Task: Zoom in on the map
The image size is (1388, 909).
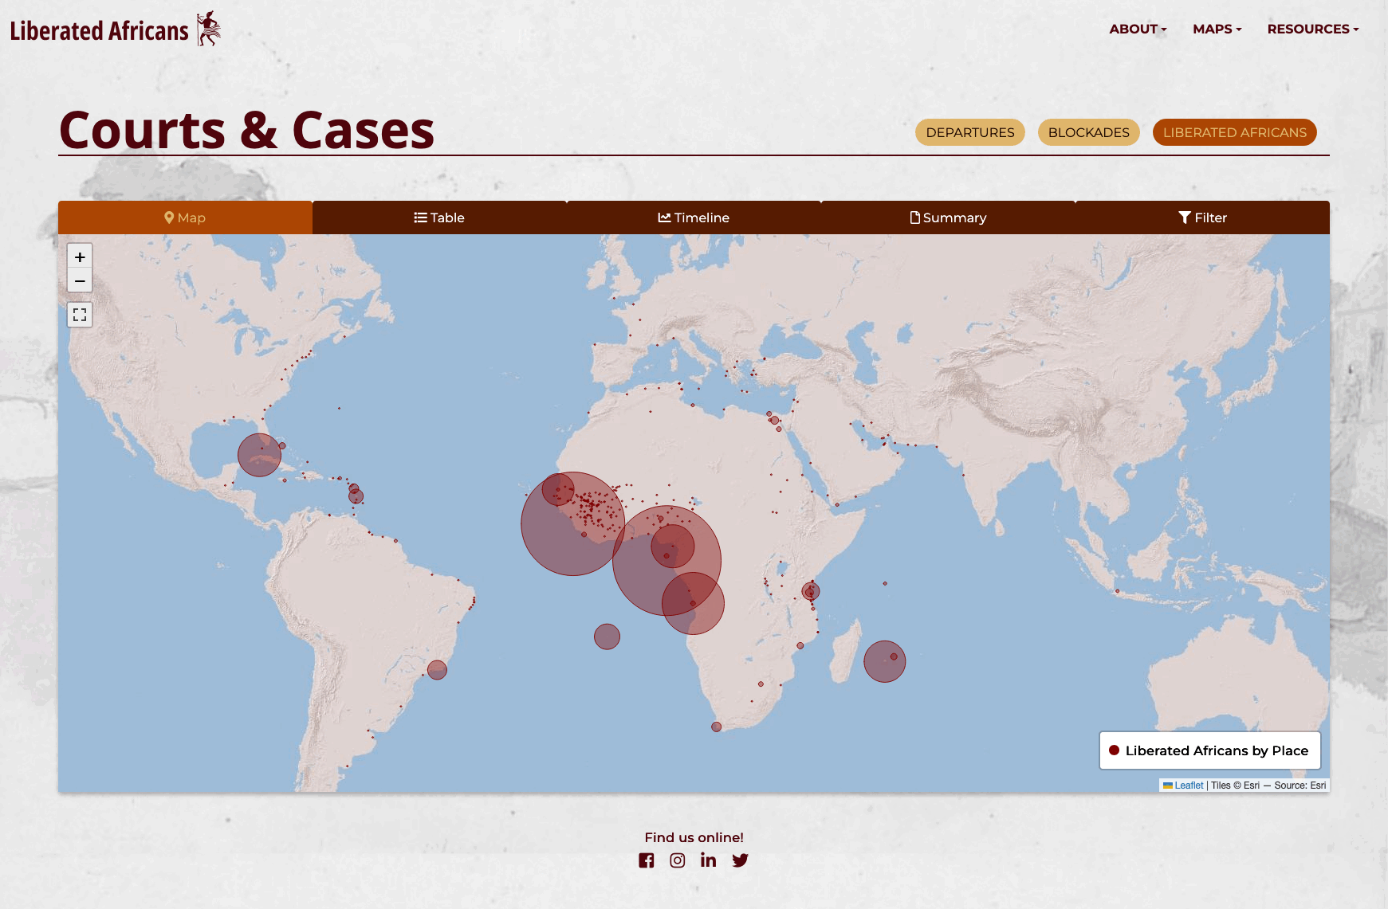Action: pyautogui.click(x=80, y=257)
